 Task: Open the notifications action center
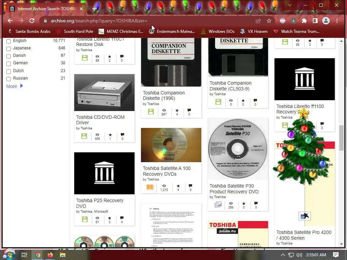[x=336, y=255]
